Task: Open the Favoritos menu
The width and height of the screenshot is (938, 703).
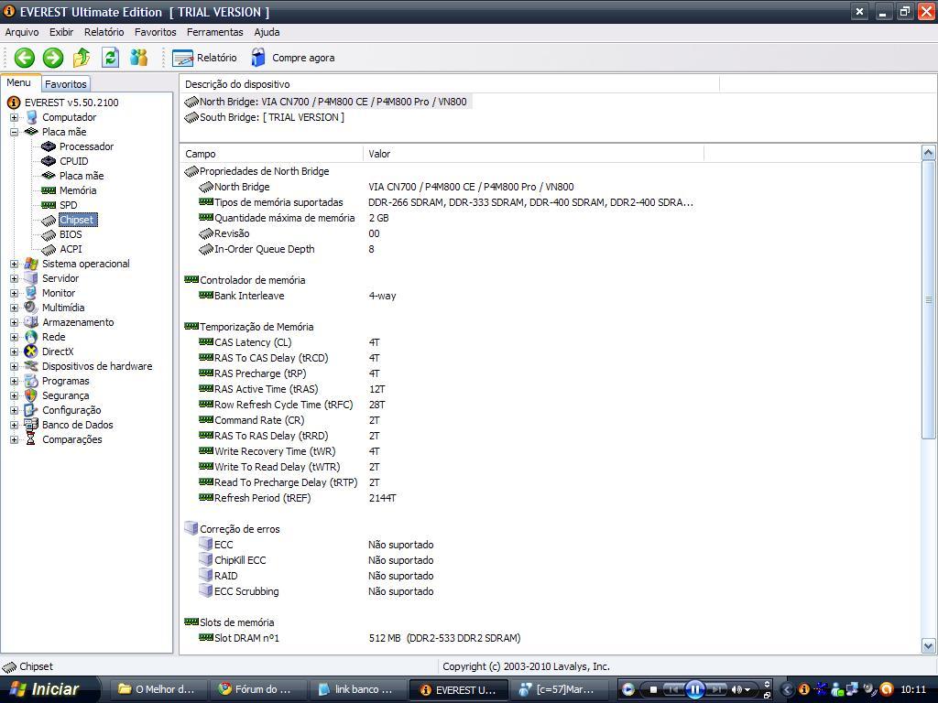Action: coord(156,32)
